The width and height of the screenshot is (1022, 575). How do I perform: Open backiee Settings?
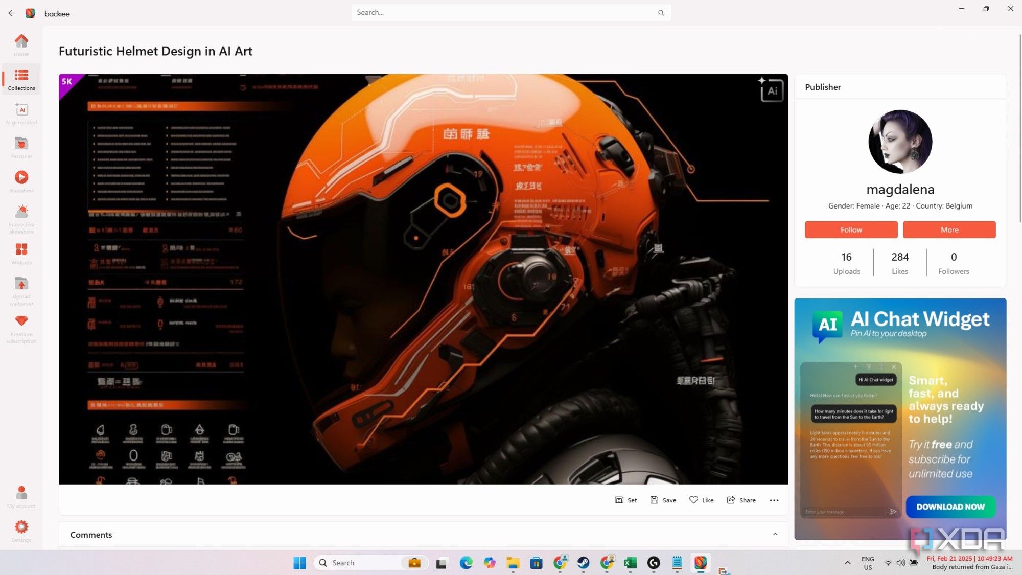coord(21,531)
